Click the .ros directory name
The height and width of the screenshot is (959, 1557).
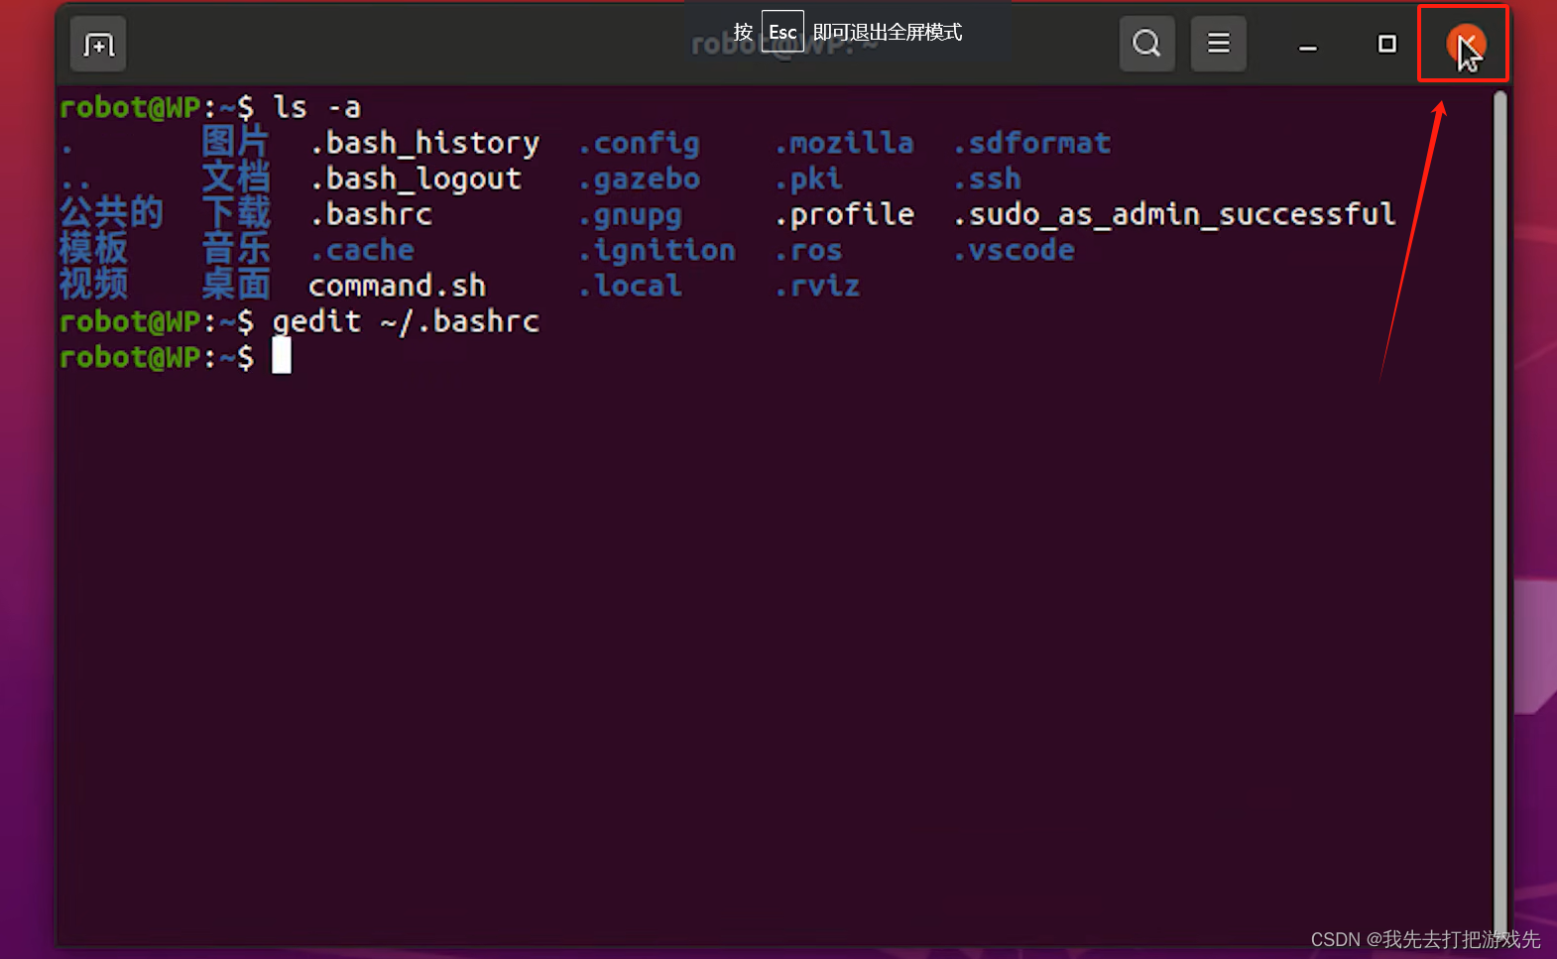(x=809, y=251)
